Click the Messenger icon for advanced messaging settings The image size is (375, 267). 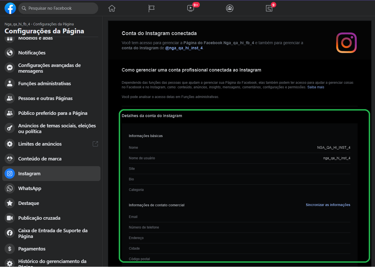coord(10,68)
